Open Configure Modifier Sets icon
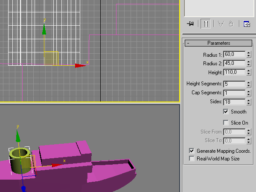Image resolution: width=256 pixels, height=192 pixels. click(247, 24)
